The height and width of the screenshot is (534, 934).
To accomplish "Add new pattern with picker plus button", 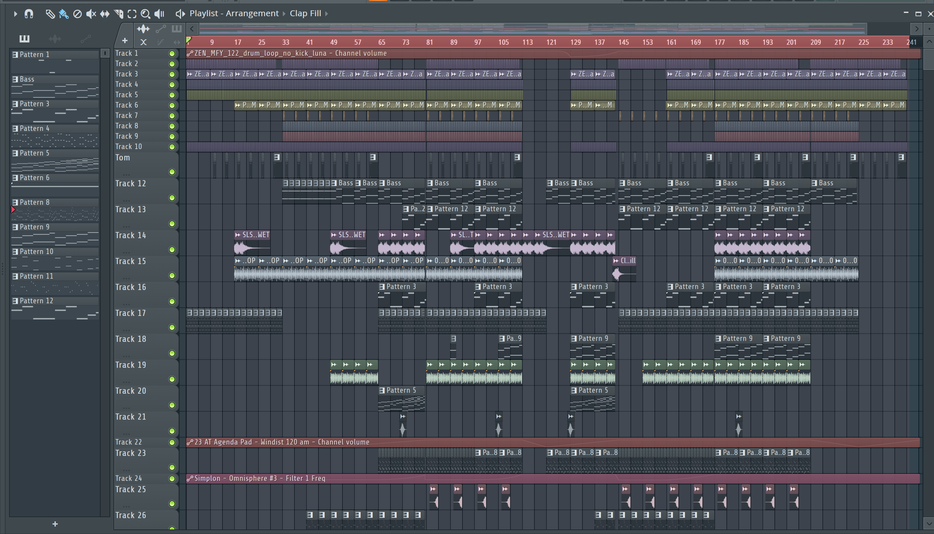I will pos(55,524).
